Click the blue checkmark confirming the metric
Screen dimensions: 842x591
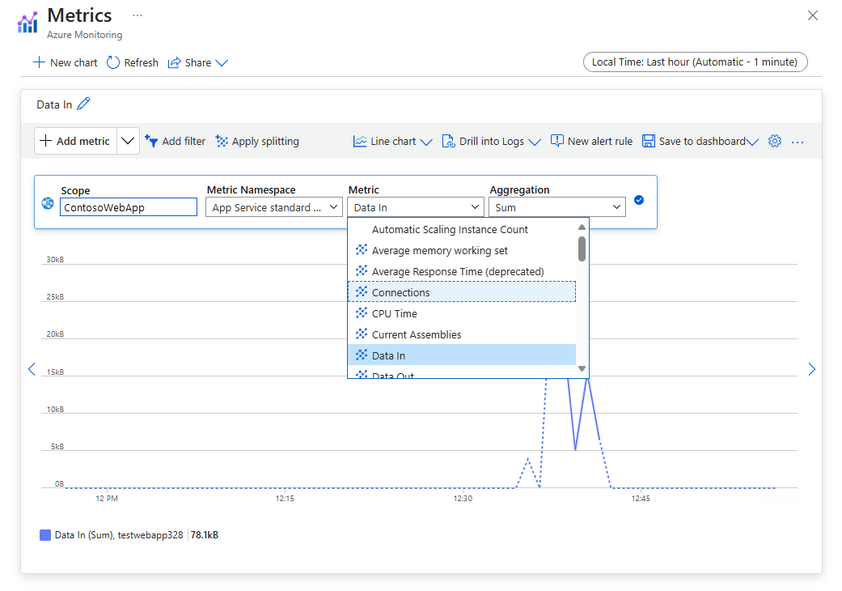[639, 200]
